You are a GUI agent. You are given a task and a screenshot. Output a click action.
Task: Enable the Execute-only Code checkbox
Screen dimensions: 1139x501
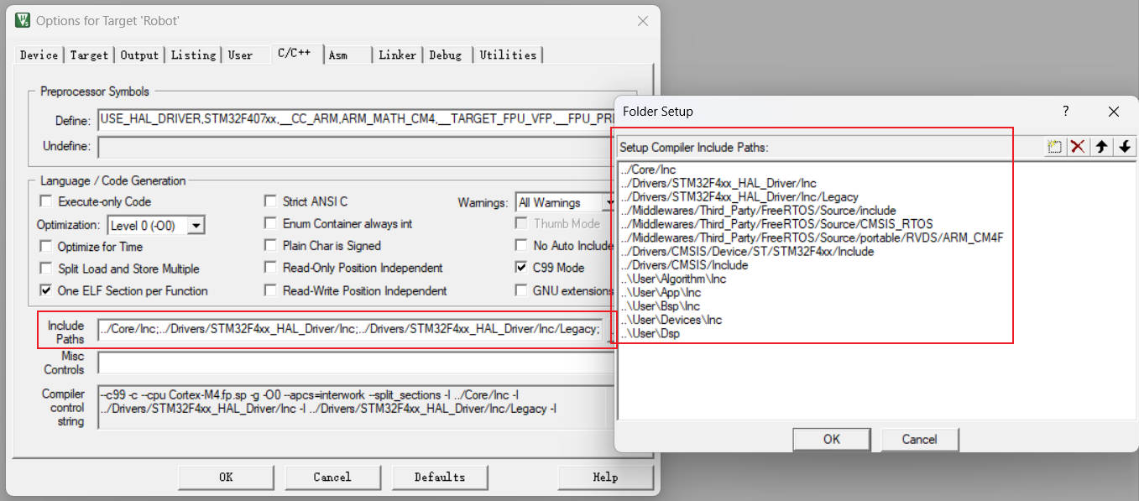pos(45,201)
